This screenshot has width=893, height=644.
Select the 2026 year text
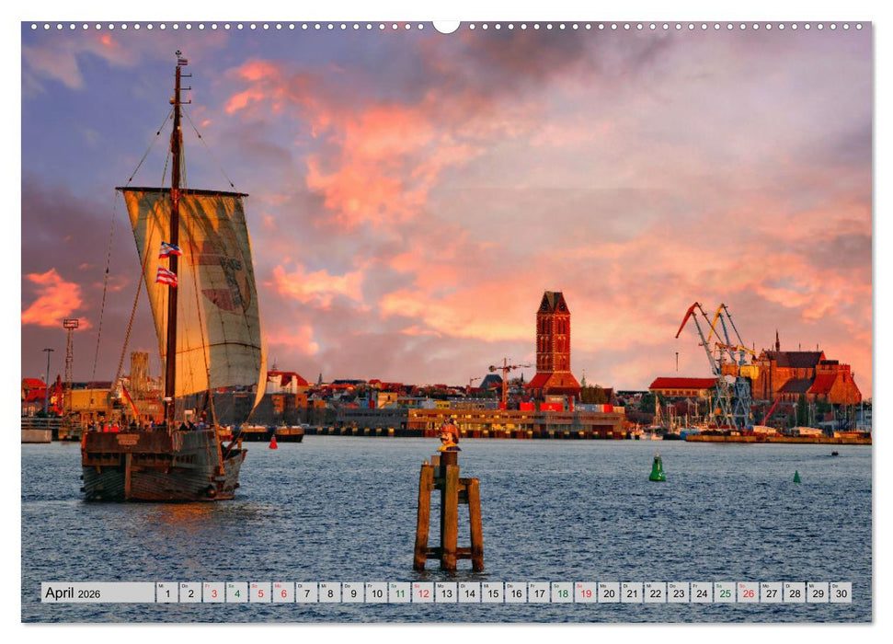point(87,593)
